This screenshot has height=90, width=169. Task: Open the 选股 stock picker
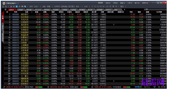44,6
